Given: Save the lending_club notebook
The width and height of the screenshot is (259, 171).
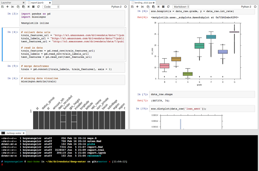Looking at the screenshot, I should point(133,7).
